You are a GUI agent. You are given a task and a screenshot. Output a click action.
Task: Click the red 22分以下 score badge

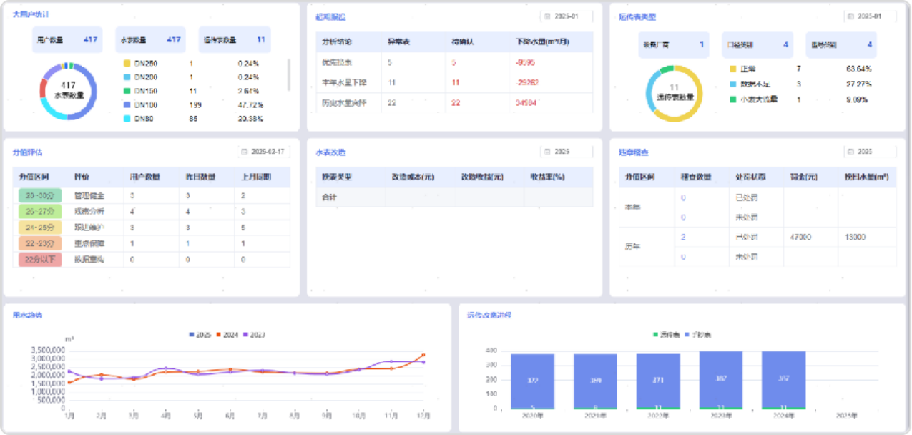click(40, 259)
